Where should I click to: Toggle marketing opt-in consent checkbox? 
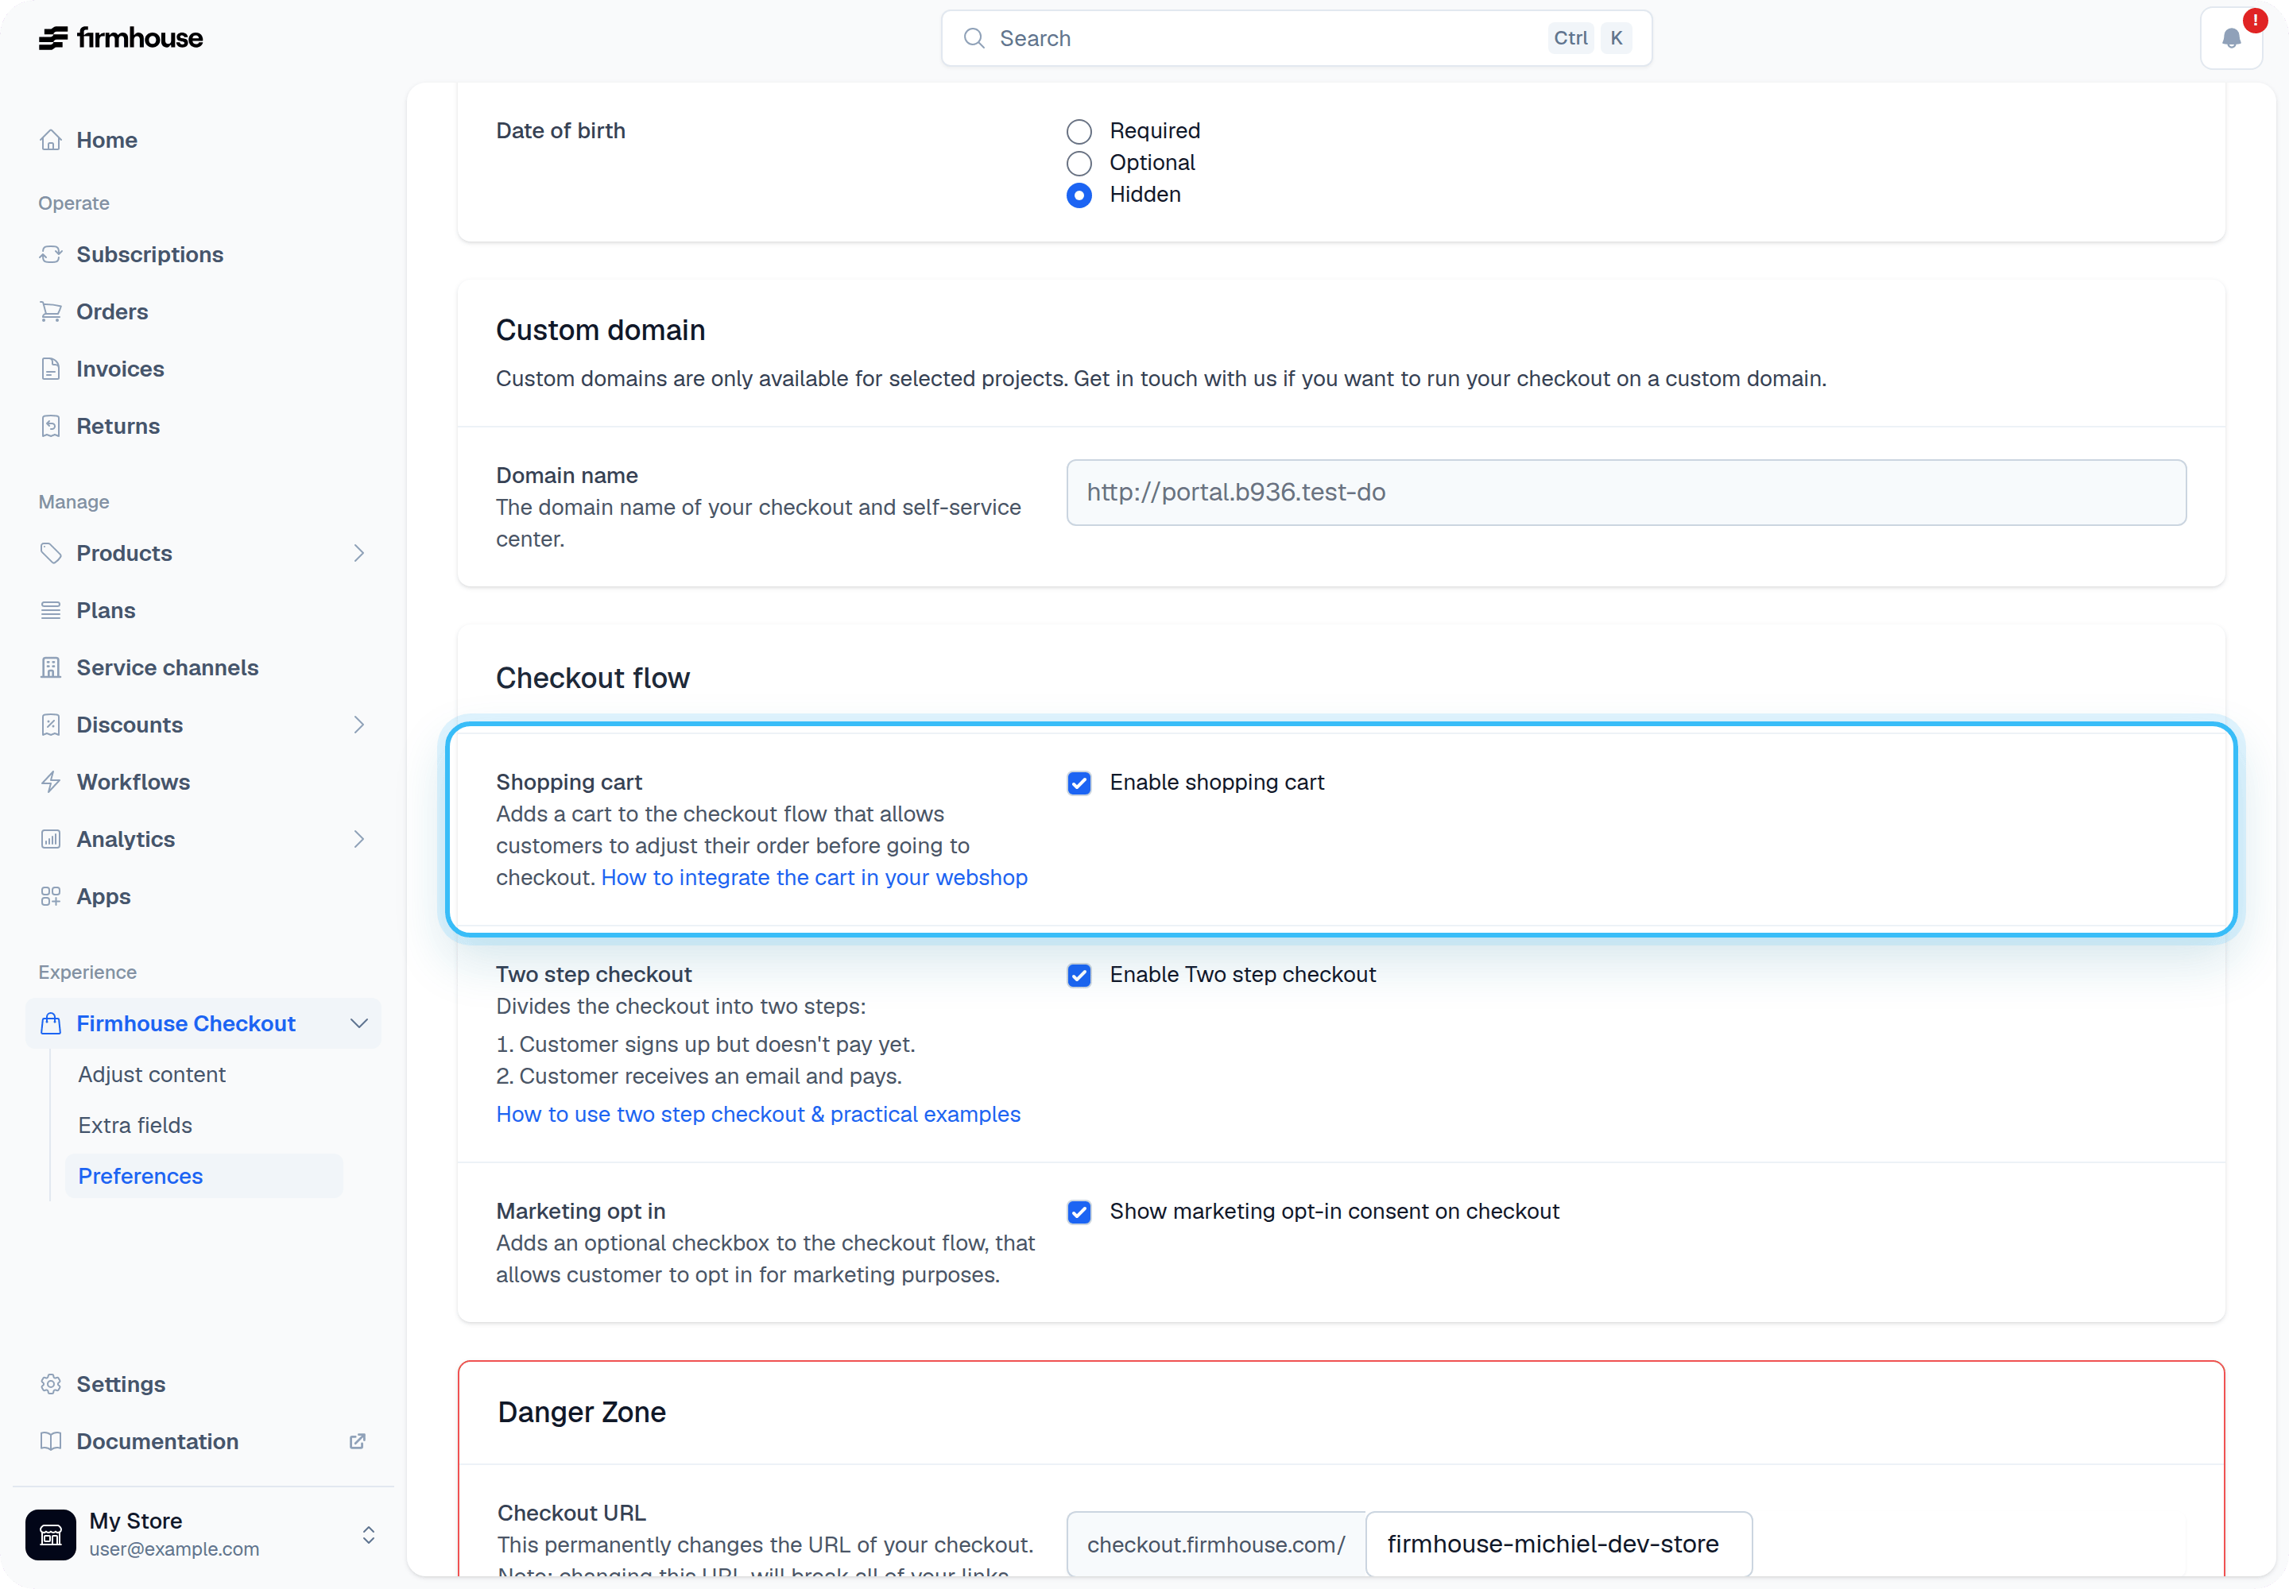(x=1079, y=1212)
